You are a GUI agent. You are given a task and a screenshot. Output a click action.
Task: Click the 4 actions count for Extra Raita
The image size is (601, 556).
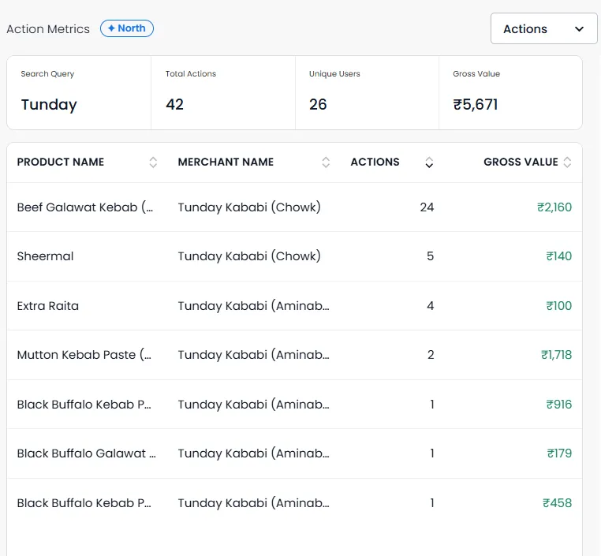[x=430, y=306]
